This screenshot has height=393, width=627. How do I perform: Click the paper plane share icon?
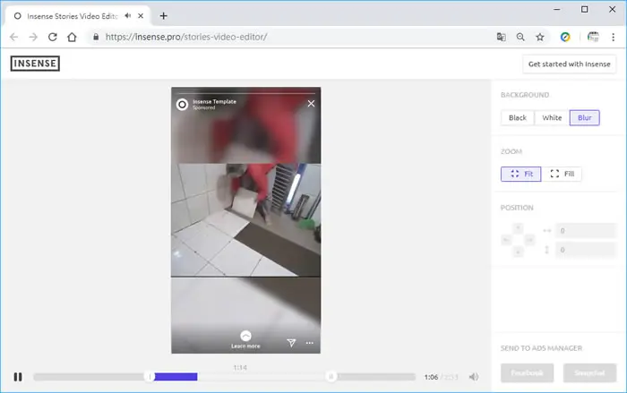[x=291, y=343]
